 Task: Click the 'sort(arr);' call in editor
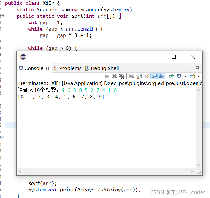(42, 183)
